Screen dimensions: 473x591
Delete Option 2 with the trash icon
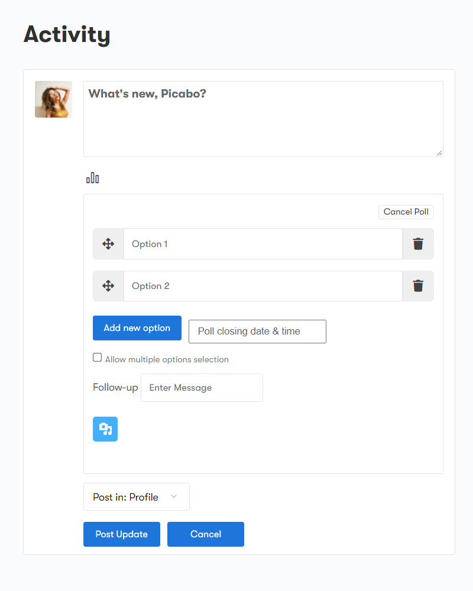418,285
